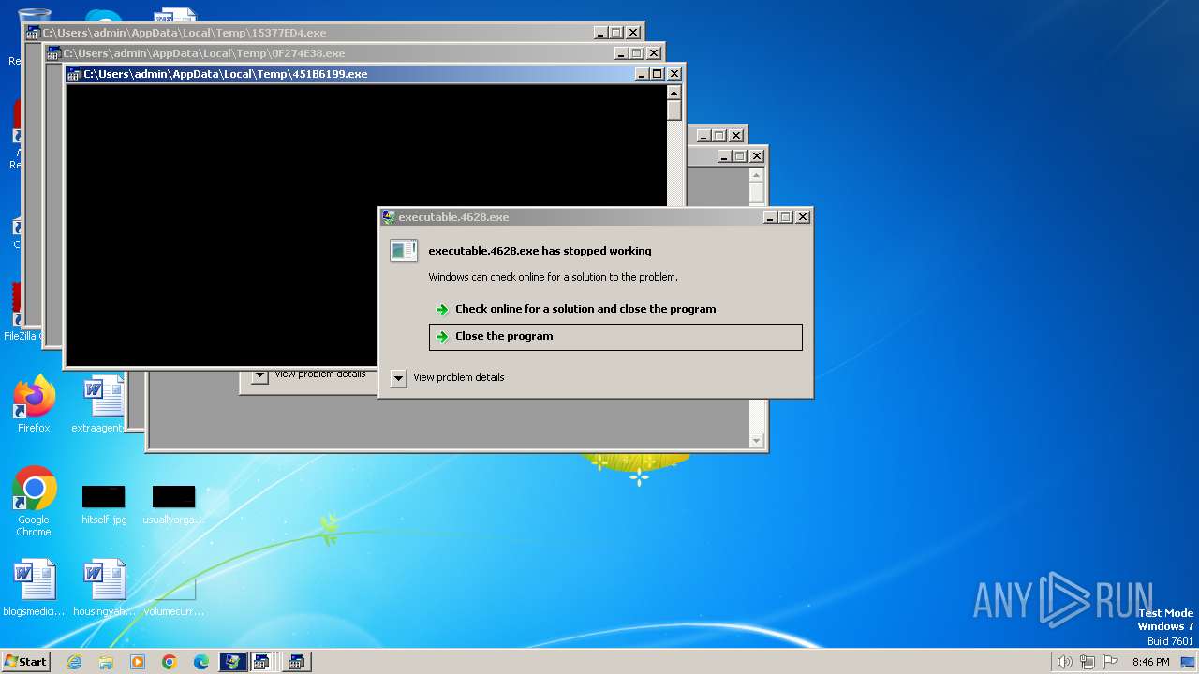This screenshot has width=1199, height=674.
Task: Select the Firefox desktop shortcut
Action: click(x=34, y=405)
